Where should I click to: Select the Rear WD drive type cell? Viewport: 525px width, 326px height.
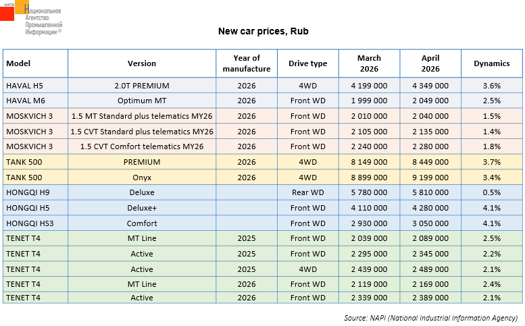307,194
